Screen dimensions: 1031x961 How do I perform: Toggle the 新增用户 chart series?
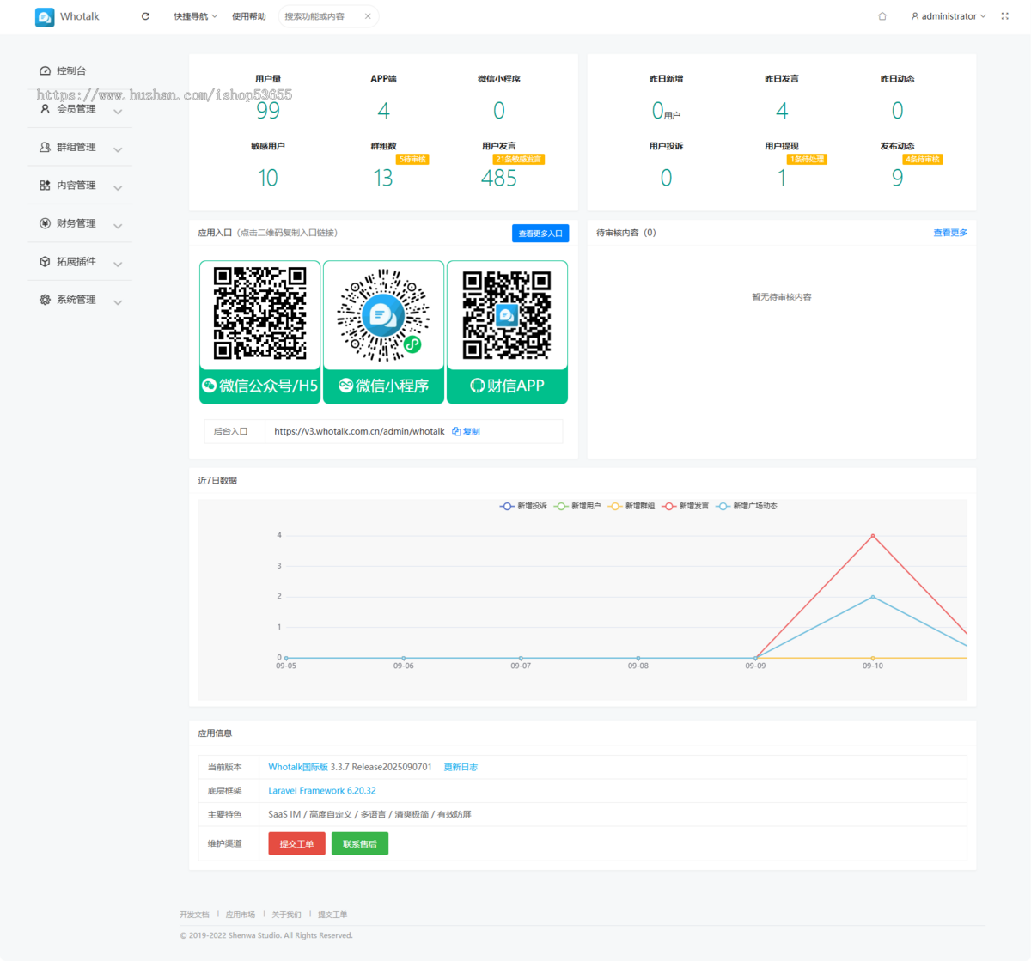tap(577, 506)
